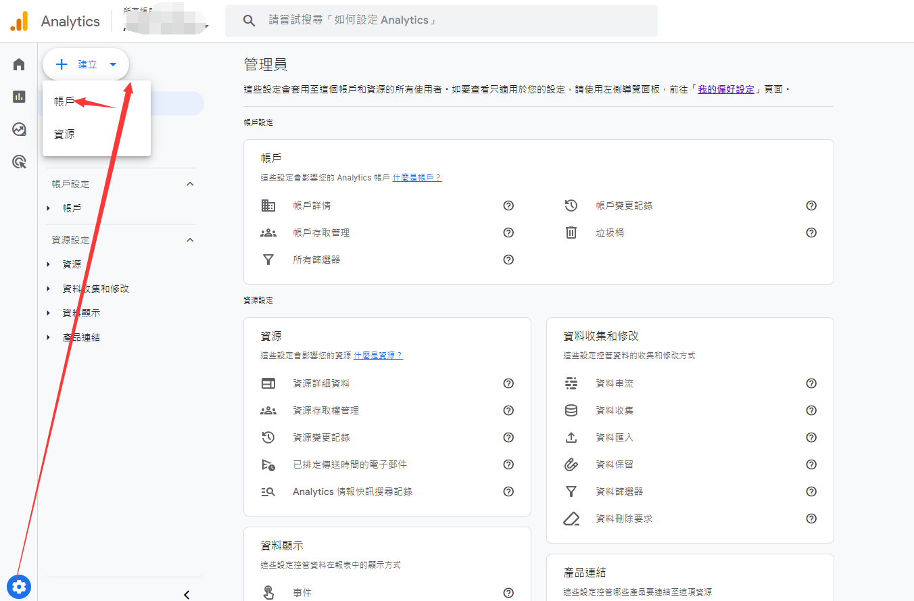
Task: Expand the 產品連結 tree item
Action: [x=49, y=337]
